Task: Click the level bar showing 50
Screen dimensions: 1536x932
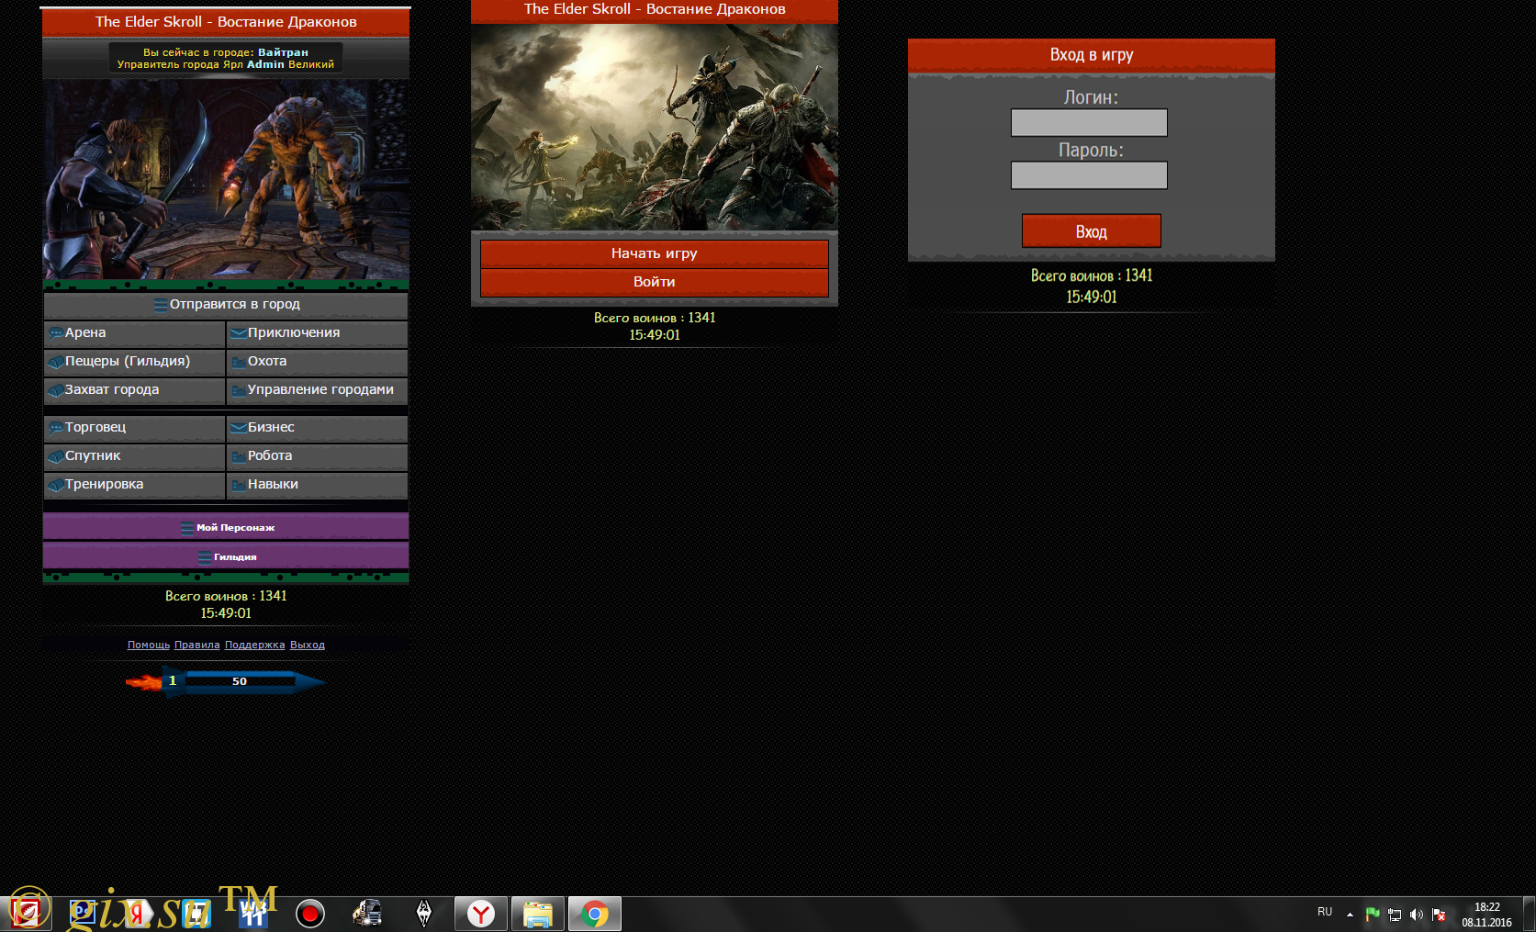Action: (x=240, y=681)
